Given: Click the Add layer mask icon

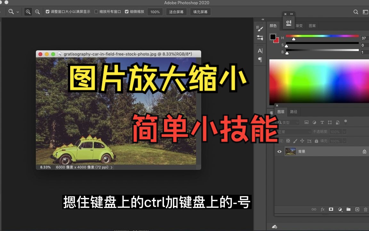Looking at the screenshot, I should (x=331, y=209).
